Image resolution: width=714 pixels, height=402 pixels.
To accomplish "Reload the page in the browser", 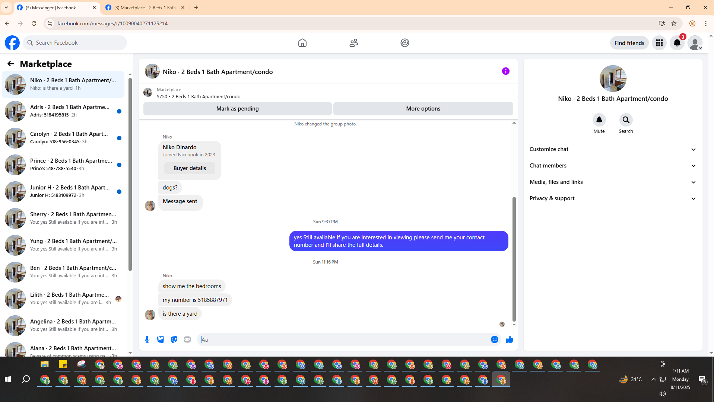I will click(x=34, y=23).
